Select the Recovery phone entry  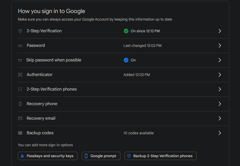(x=42, y=104)
